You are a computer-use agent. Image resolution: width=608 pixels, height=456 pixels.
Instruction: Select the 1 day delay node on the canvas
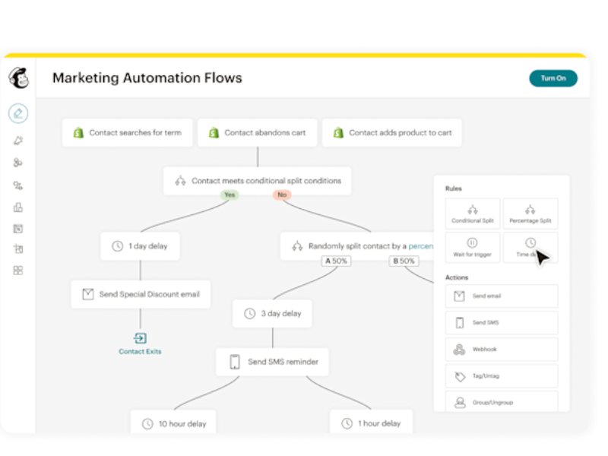pyautogui.click(x=141, y=245)
